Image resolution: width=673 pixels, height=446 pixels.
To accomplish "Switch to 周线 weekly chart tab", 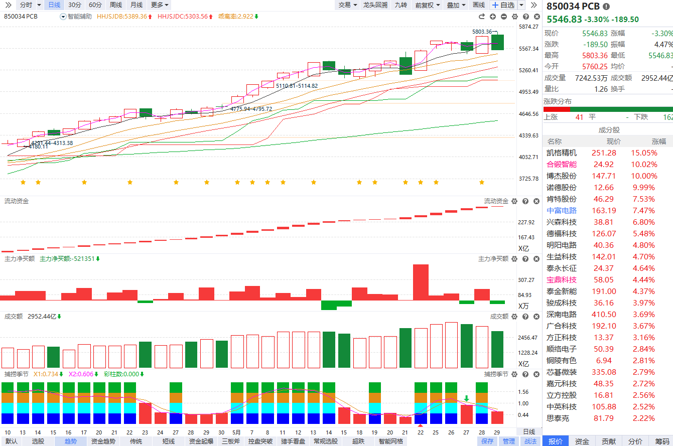I will click(115, 5).
